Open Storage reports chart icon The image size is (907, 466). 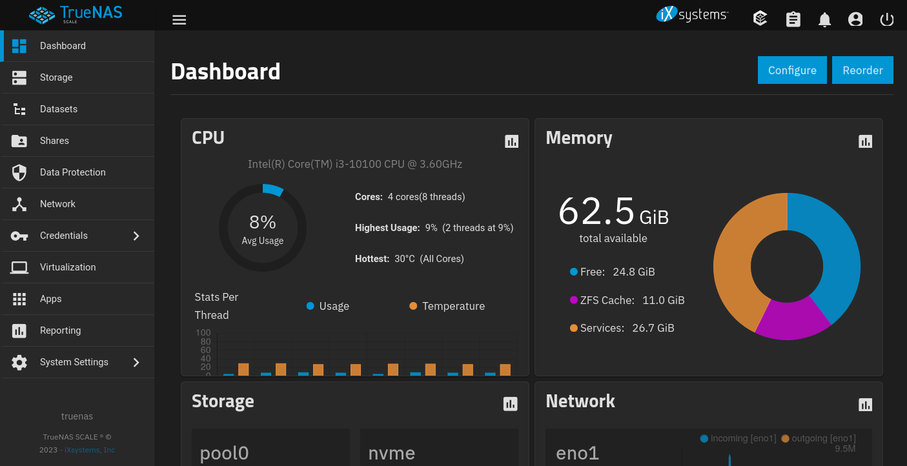[x=511, y=404]
